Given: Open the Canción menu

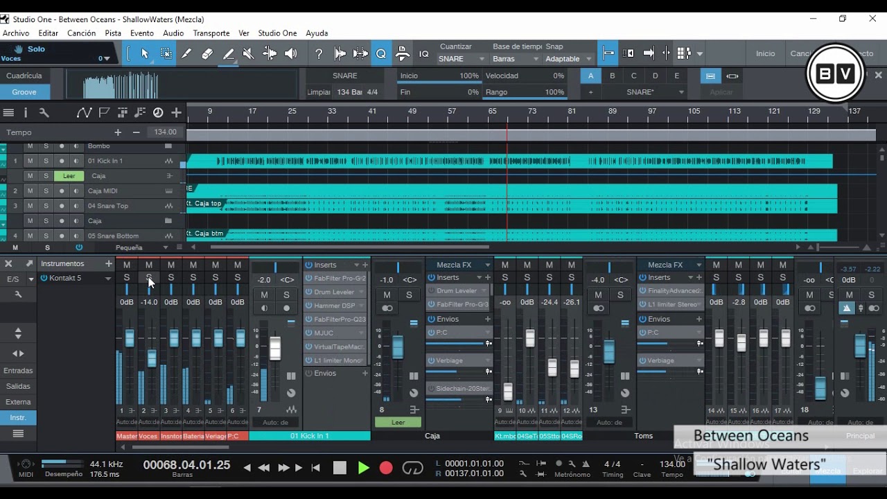Looking at the screenshot, I should [x=82, y=33].
